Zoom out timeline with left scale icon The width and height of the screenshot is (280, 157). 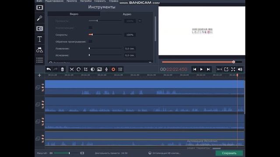(51, 153)
